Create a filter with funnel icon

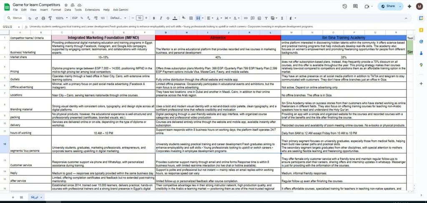tap(266, 18)
